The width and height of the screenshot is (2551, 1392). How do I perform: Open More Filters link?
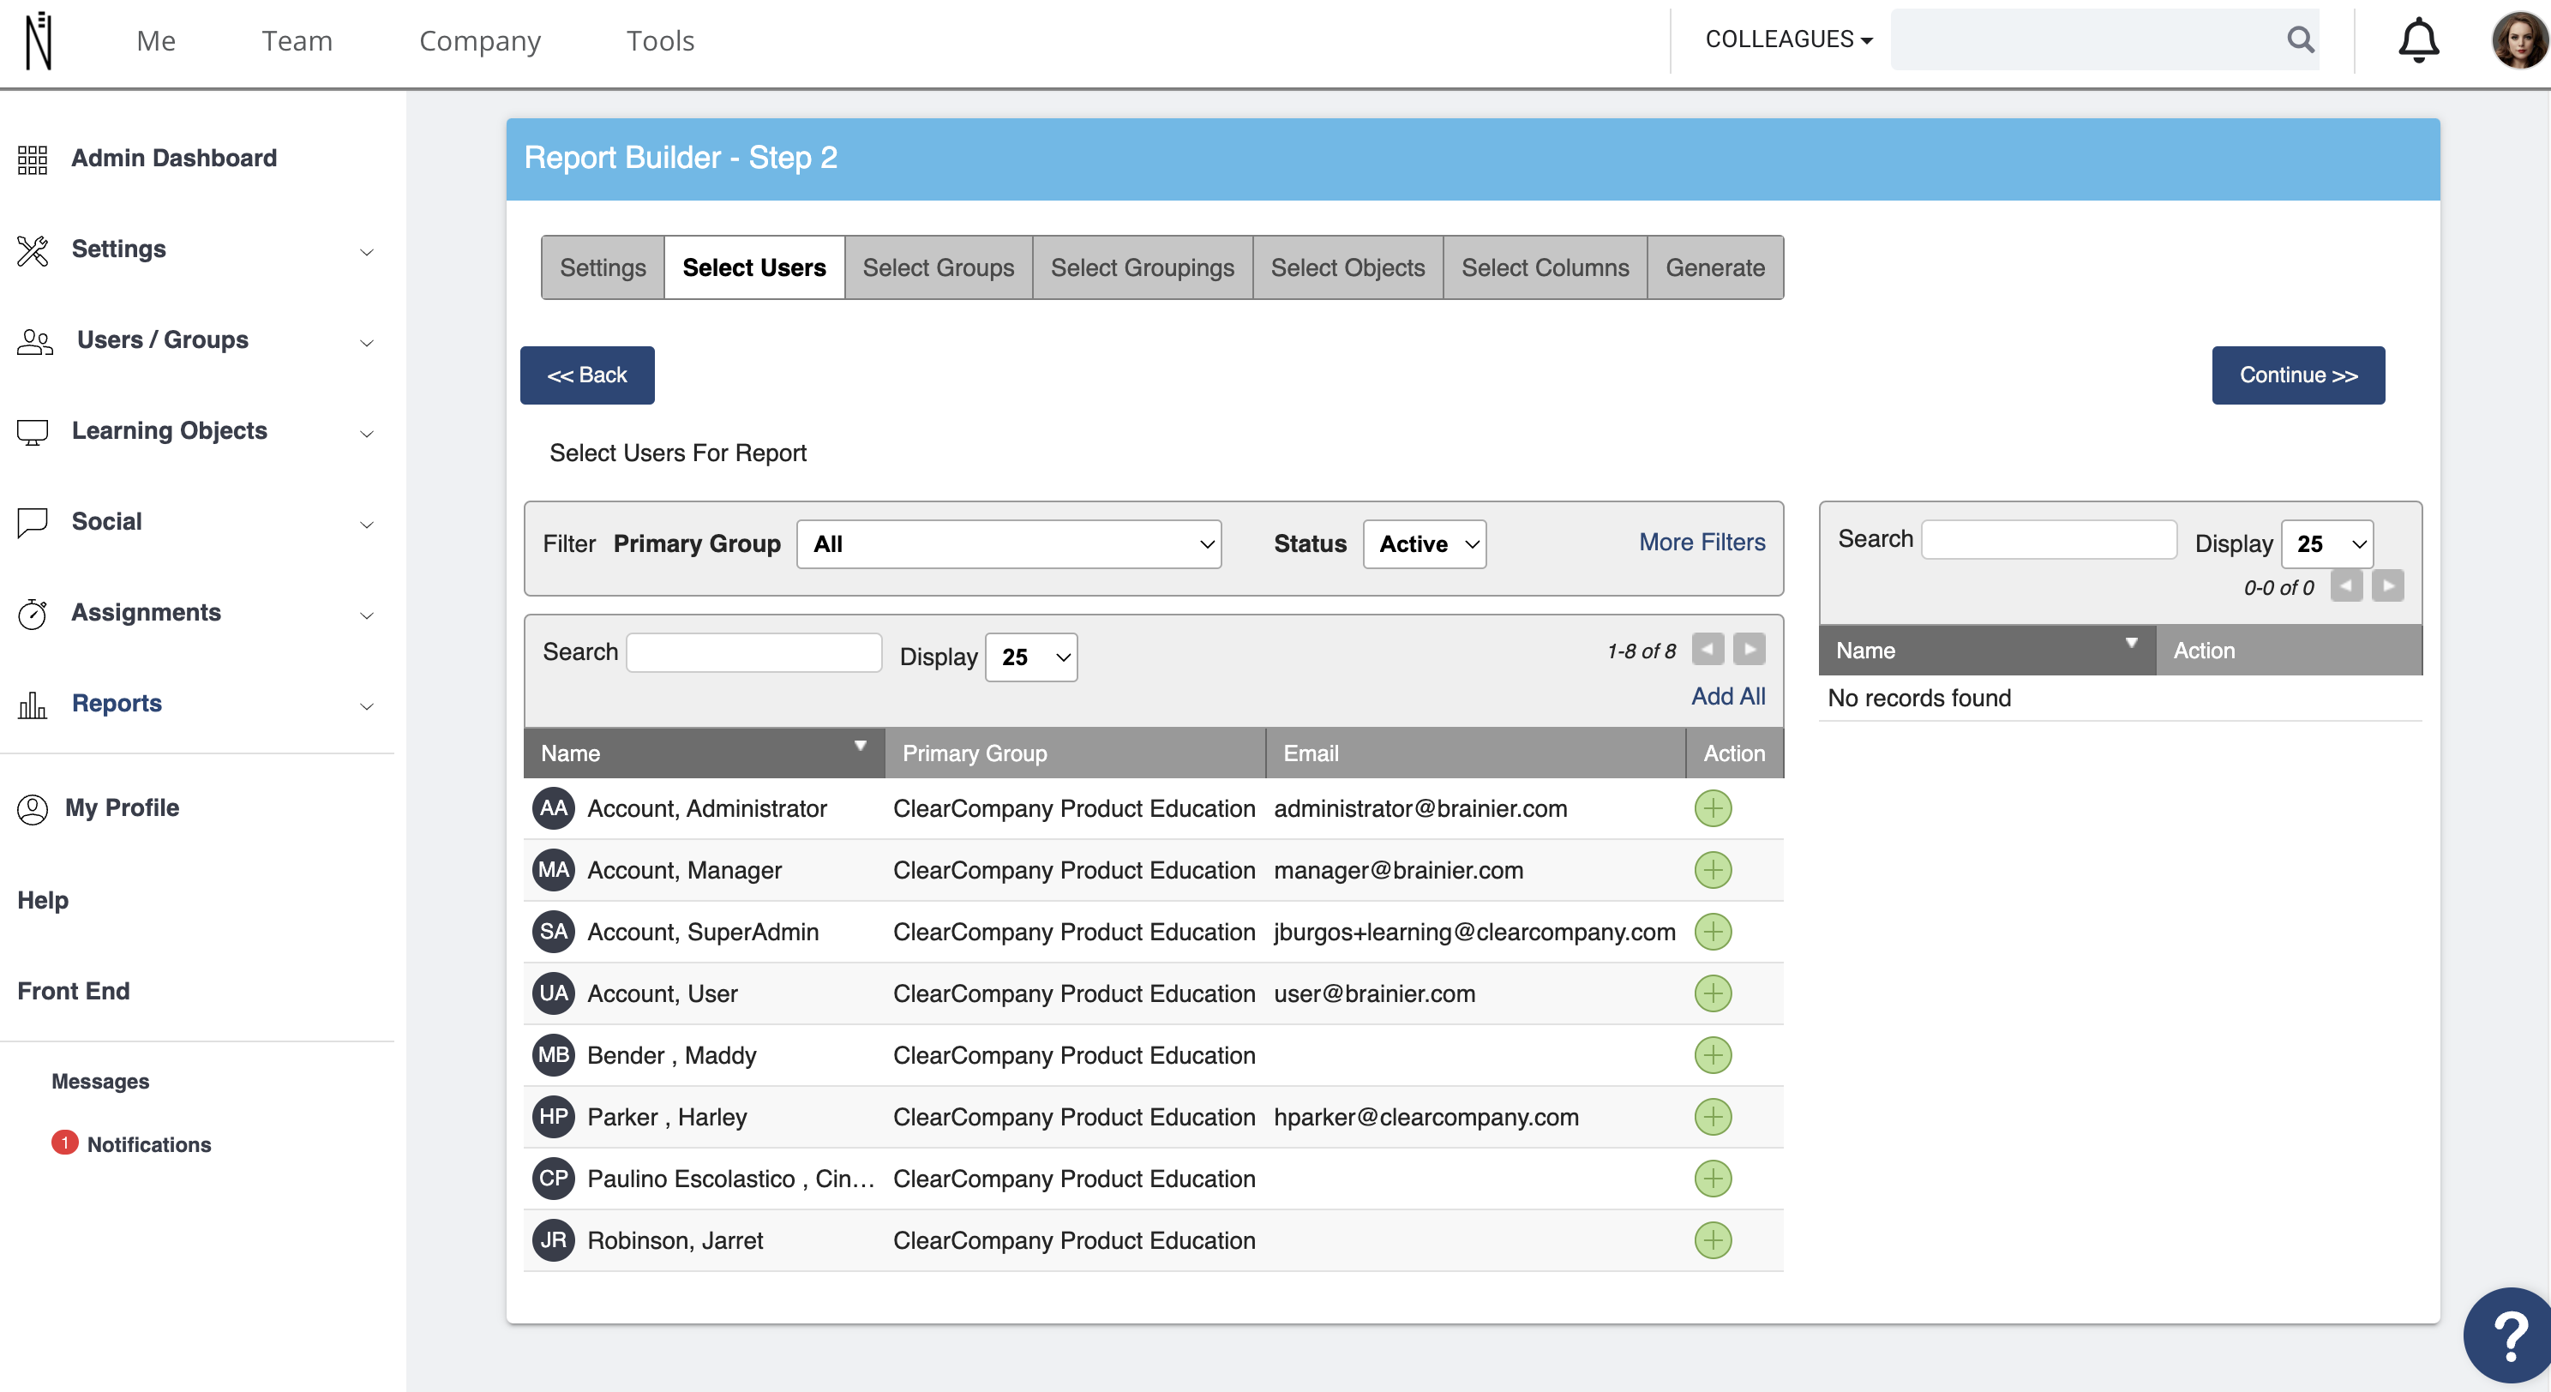point(1702,543)
